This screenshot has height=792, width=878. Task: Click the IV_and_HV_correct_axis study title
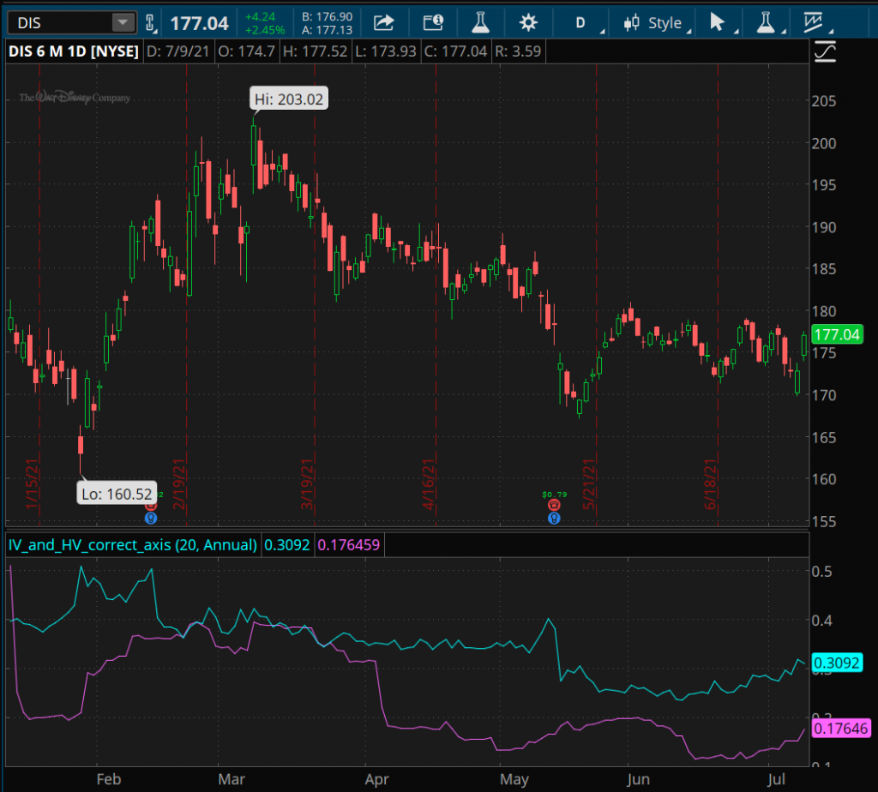pos(133,544)
